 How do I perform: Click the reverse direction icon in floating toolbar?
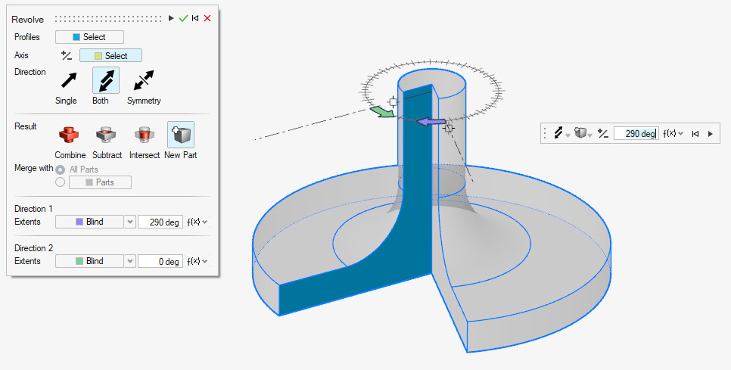point(602,133)
